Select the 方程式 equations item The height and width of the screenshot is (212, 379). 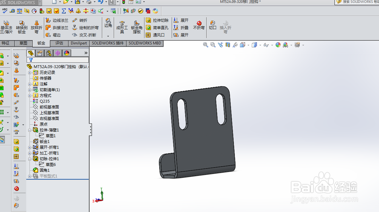point(43,96)
